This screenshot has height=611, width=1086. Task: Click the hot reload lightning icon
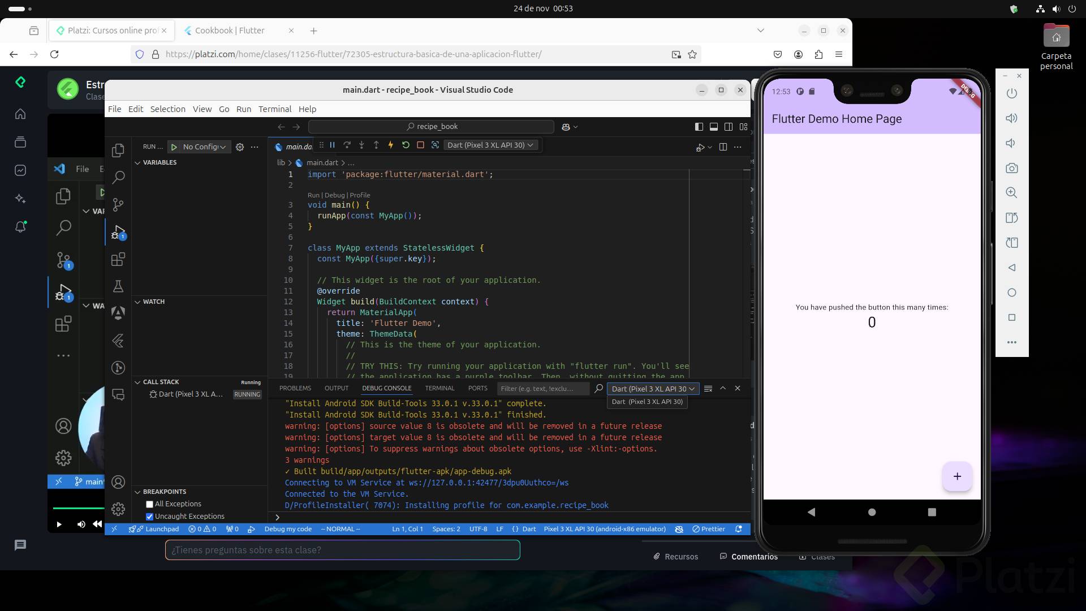391,145
